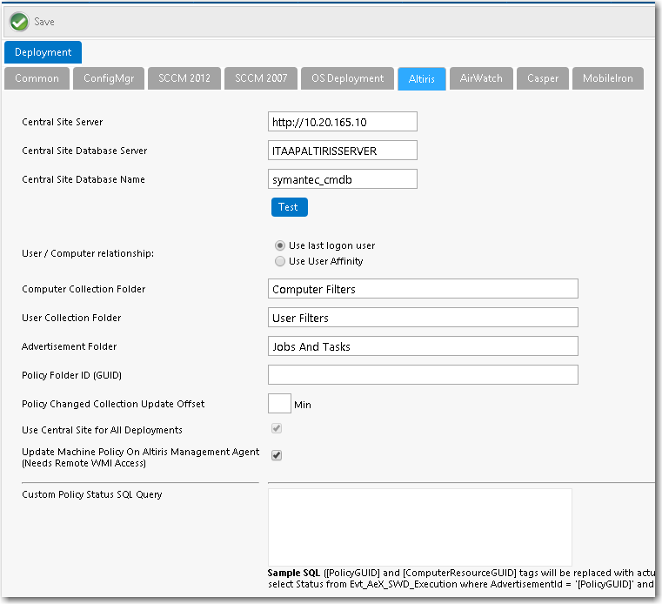Image resolution: width=662 pixels, height=604 pixels.
Task: Choose the Use User Affinity radio button
Action: pos(279,261)
